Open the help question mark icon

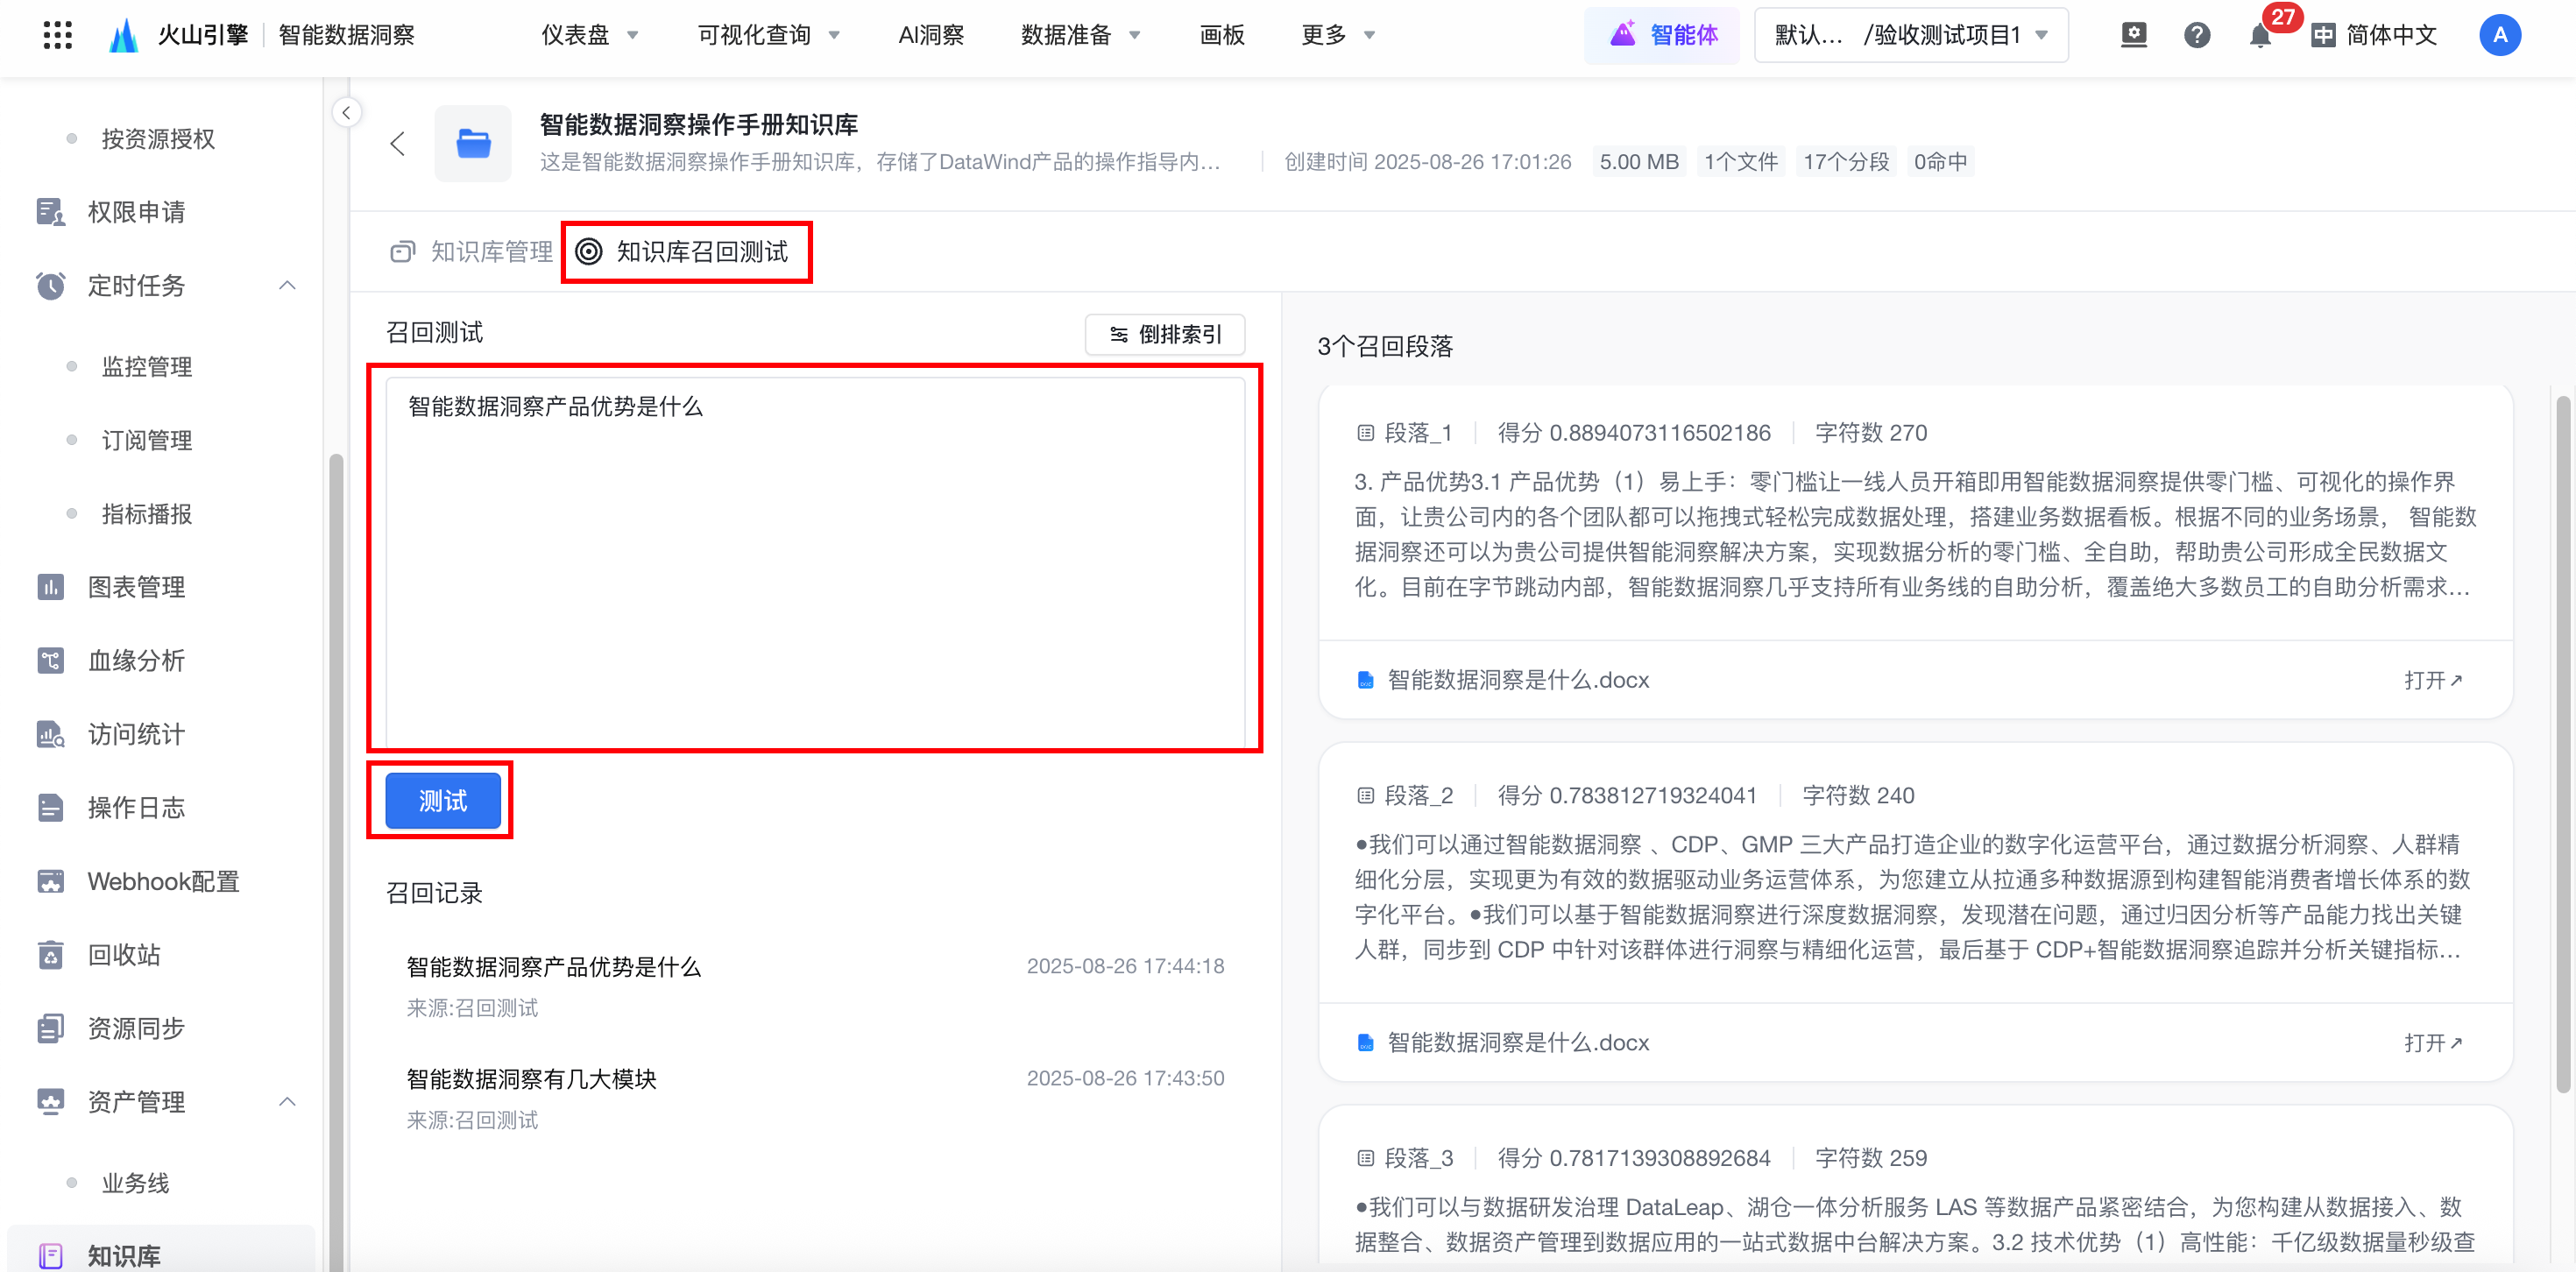[x=2196, y=36]
